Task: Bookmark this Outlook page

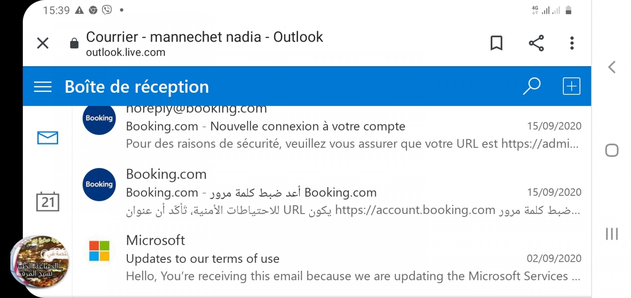Action: (496, 43)
